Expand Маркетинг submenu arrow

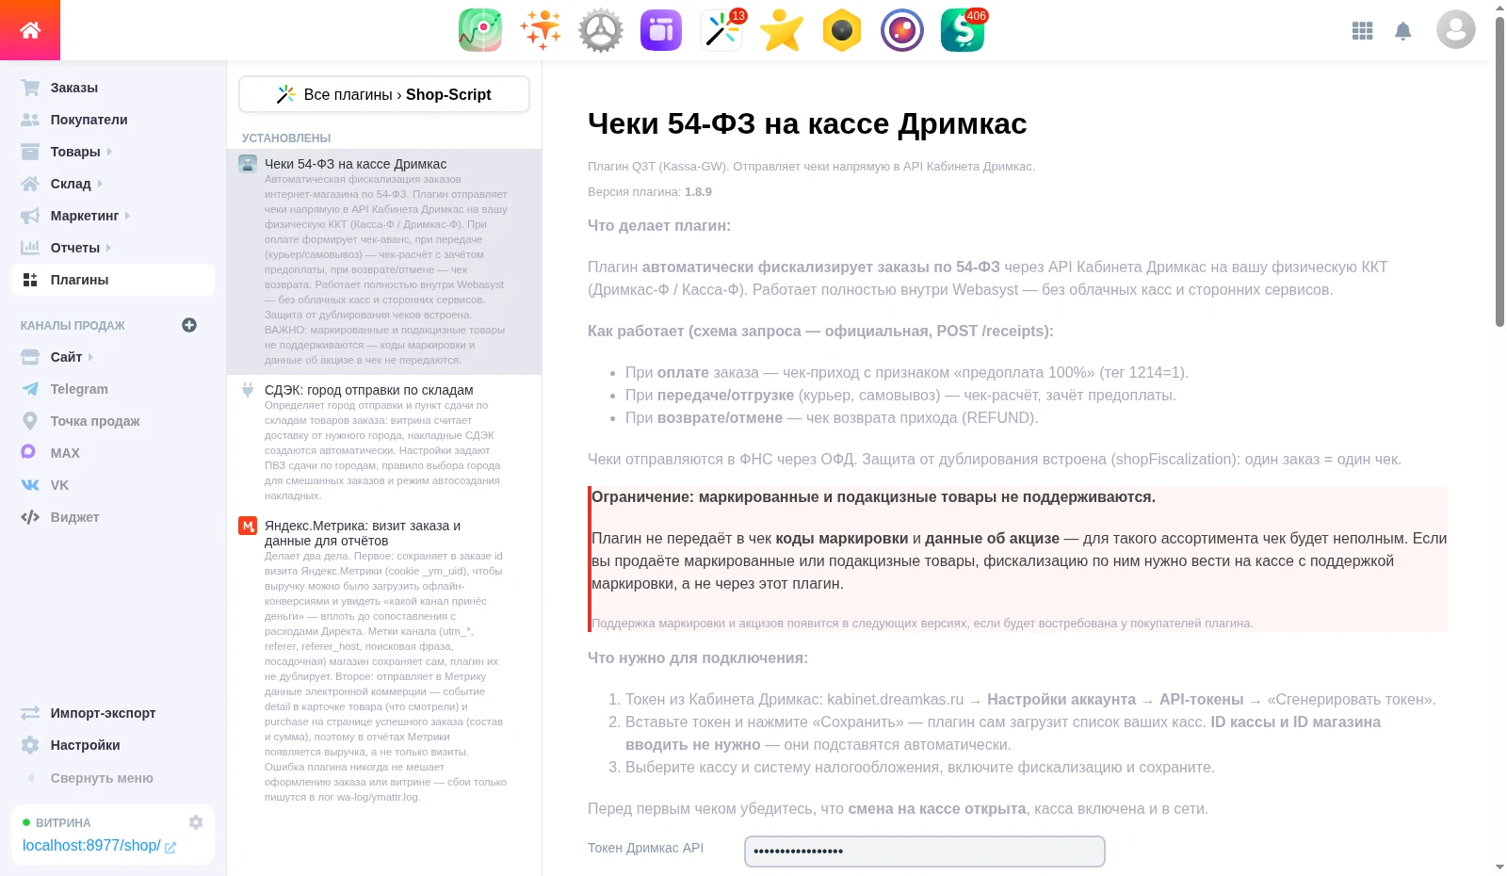point(127,216)
